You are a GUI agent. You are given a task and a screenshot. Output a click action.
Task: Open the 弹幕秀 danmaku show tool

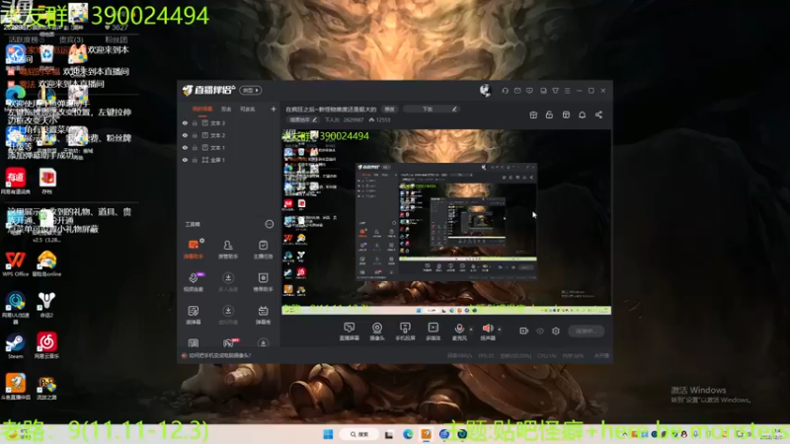(263, 315)
